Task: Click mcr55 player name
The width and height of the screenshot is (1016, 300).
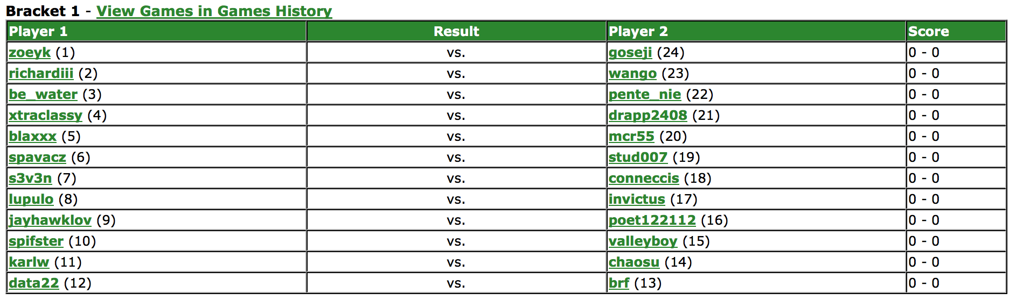Action: pyautogui.click(x=631, y=137)
